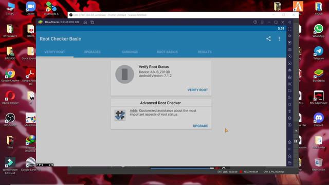Click the Android back arrow in sidebar
This screenshot has height=185, width=329.
tap(290, 149)
